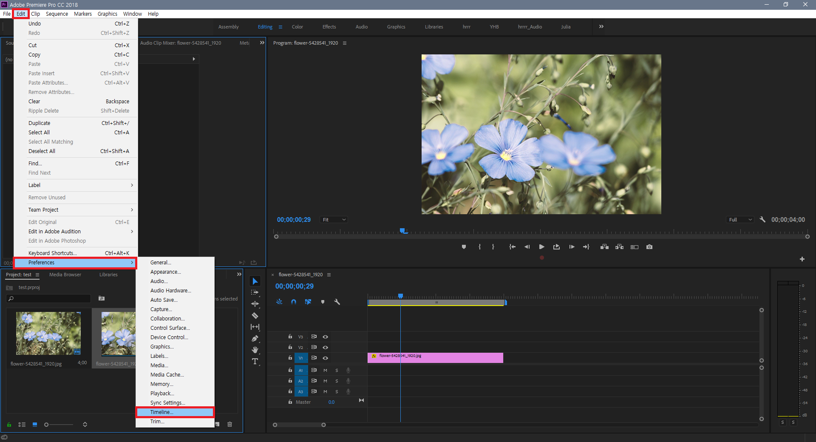Choose Media Cache... preferences

click(175, 375)
